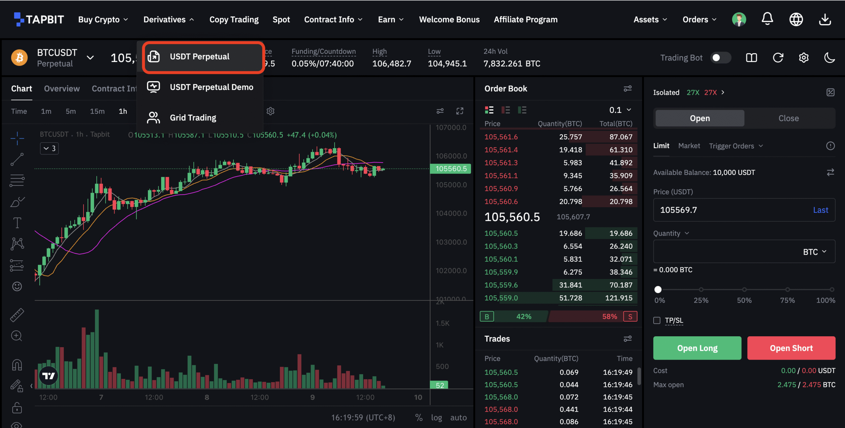The image size is (845, 428).
Task: Select the ruler measure tool
Action: (17, 315)
